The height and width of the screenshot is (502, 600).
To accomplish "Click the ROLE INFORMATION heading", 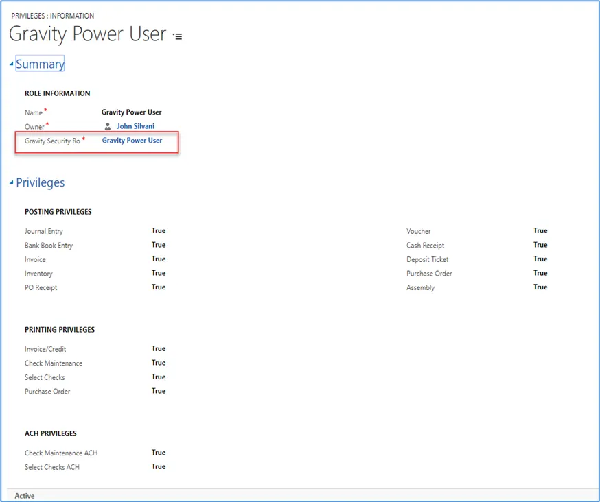I will (x=58, y=93).
